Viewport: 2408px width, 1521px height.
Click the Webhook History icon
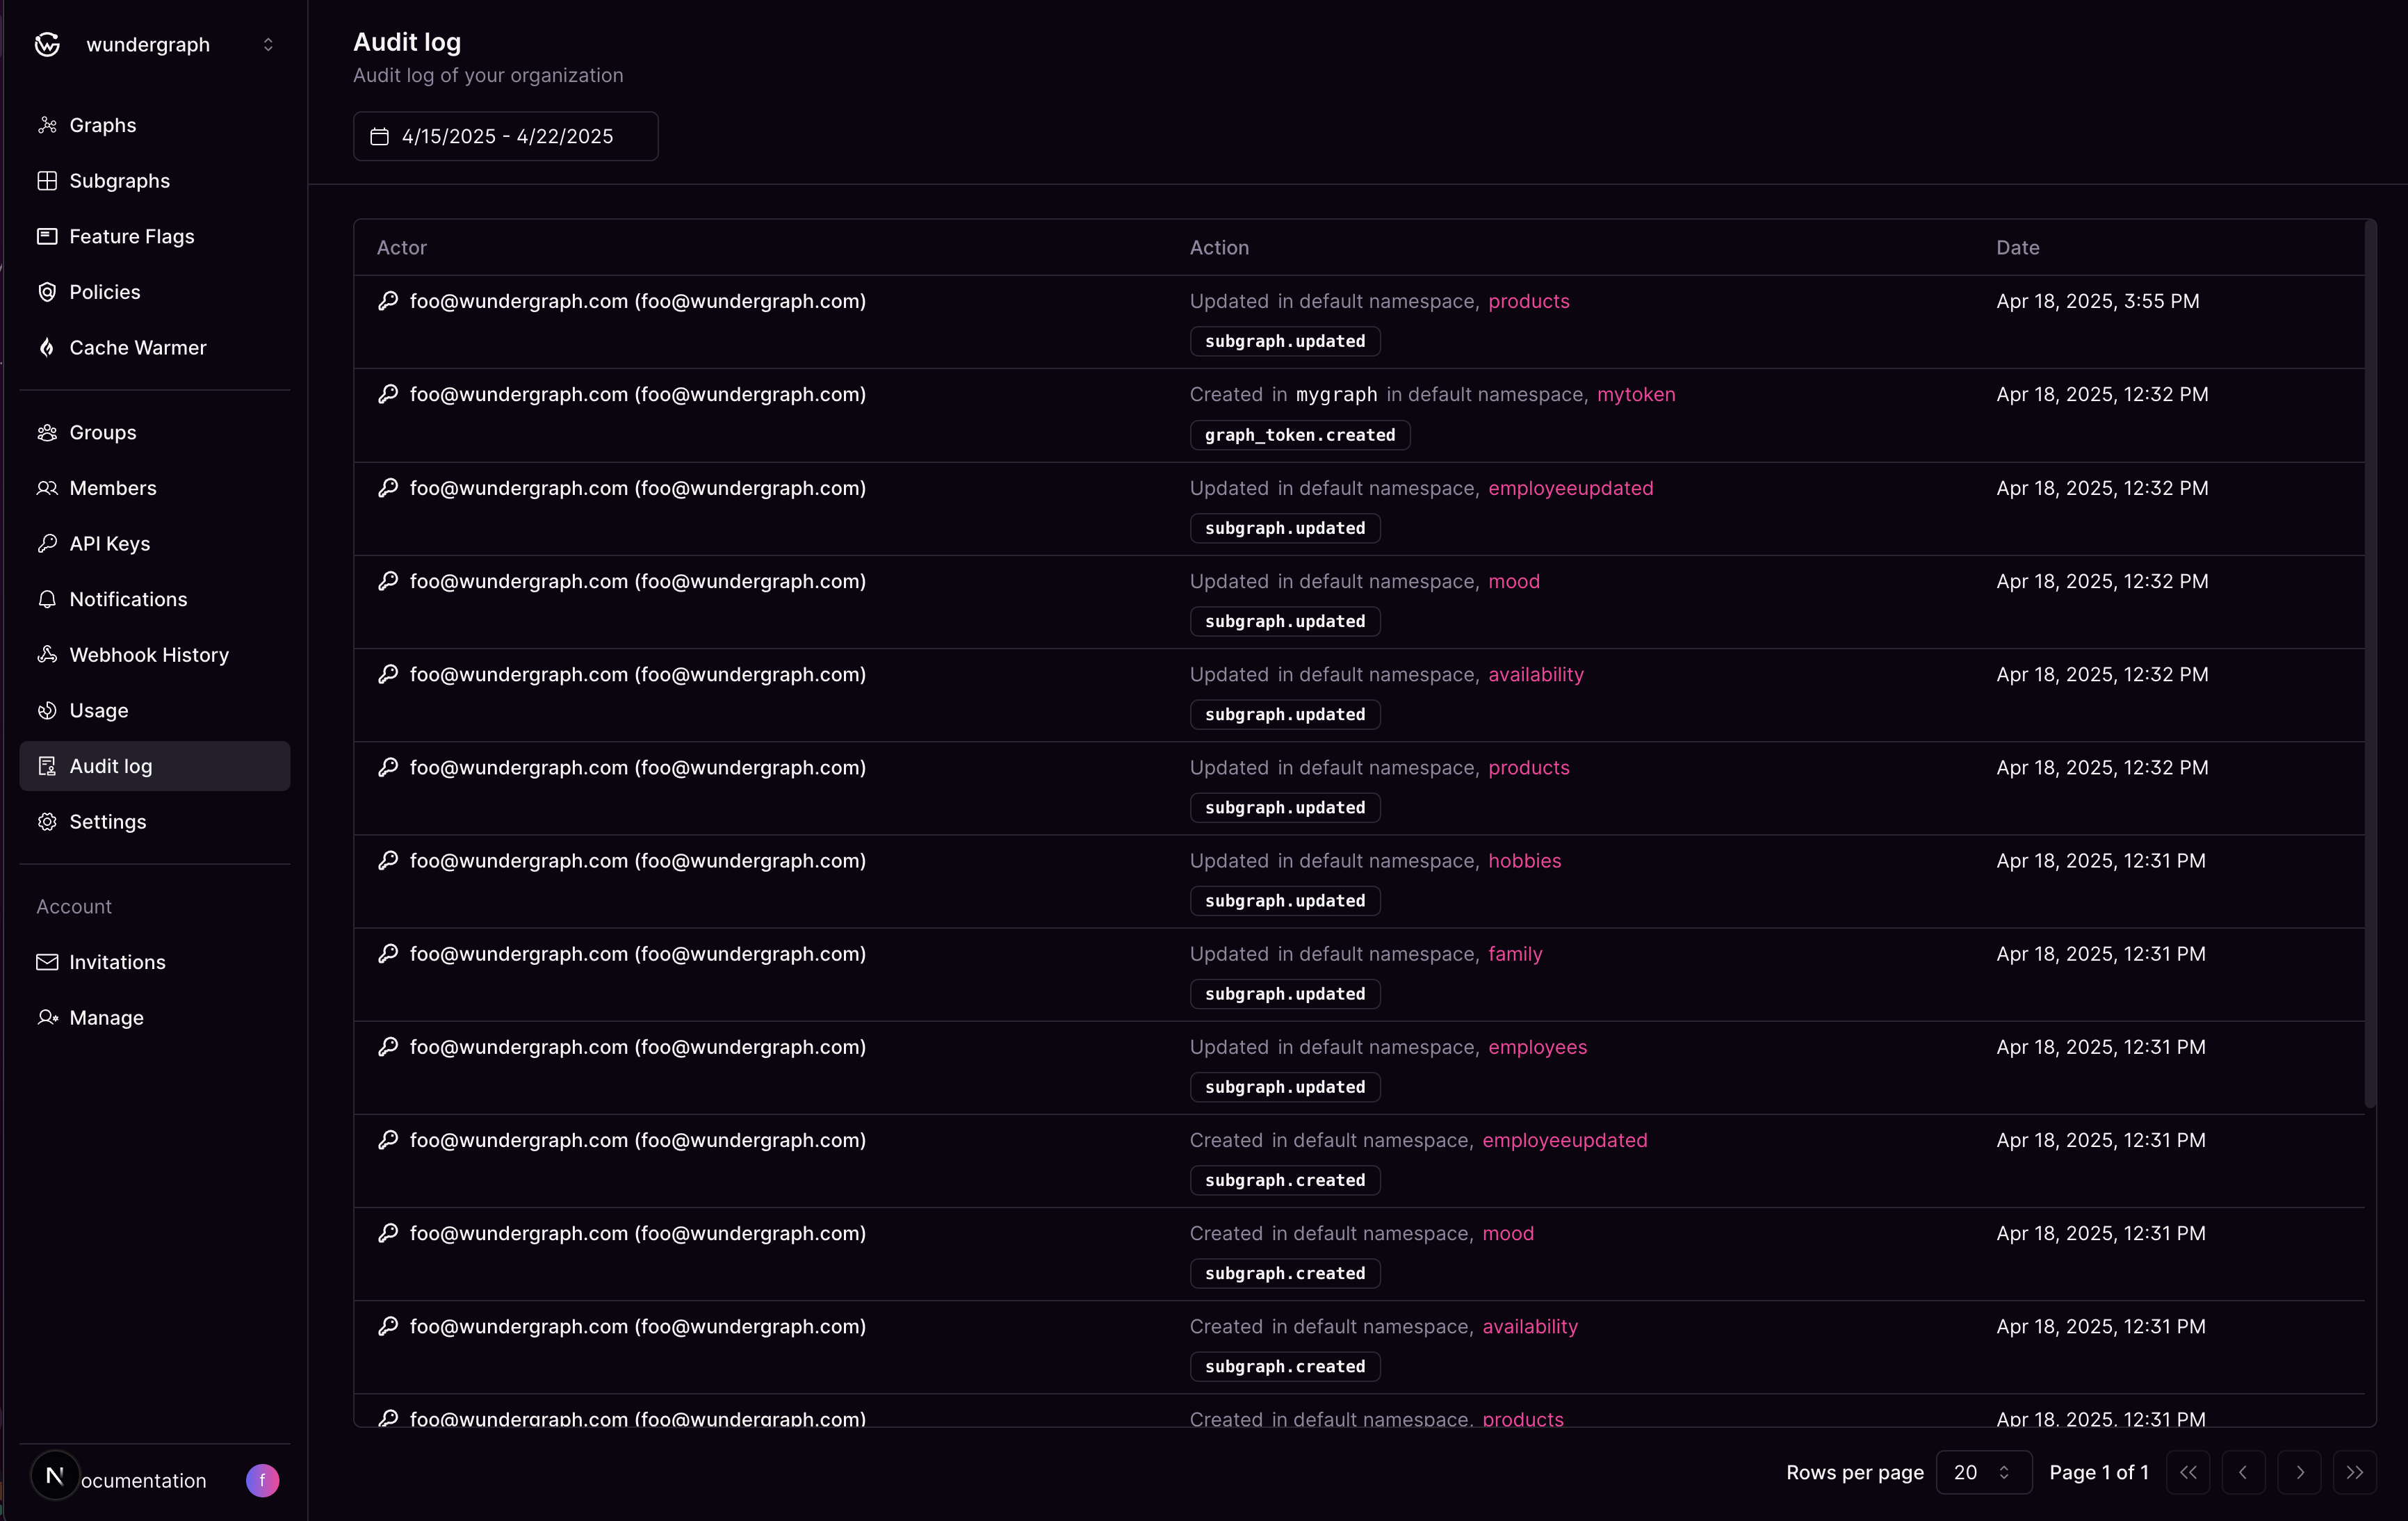click(x=47, y=655)
